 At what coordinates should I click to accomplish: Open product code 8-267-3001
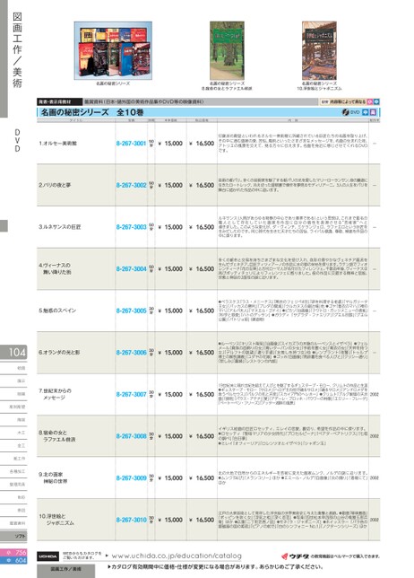[132, 144]
